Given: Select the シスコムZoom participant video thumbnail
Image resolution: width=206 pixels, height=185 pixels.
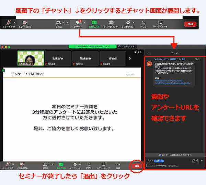Looking at the screenshot, I should coord(31,58).
